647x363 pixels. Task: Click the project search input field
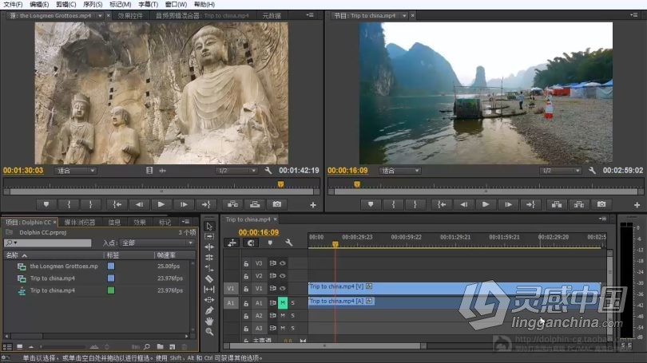click(47, 243)
